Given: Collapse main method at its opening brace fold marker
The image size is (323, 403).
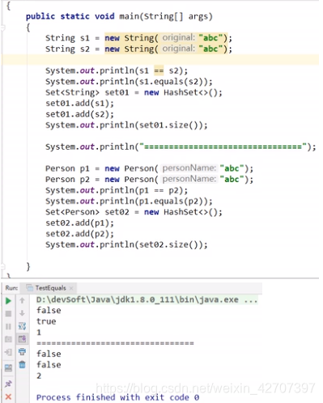Looking at the screenshot, I should click(2, 28).
